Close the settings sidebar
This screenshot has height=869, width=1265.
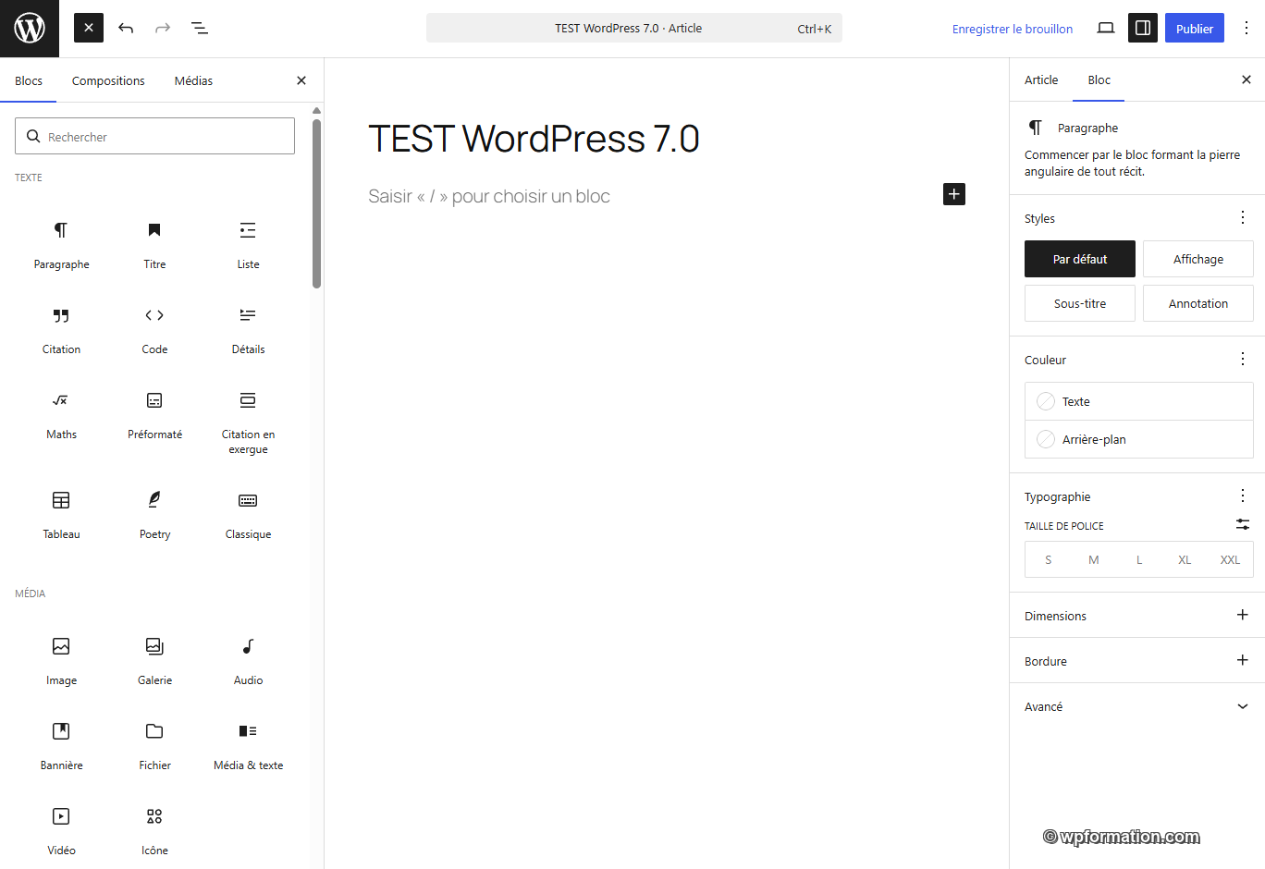1247,80
